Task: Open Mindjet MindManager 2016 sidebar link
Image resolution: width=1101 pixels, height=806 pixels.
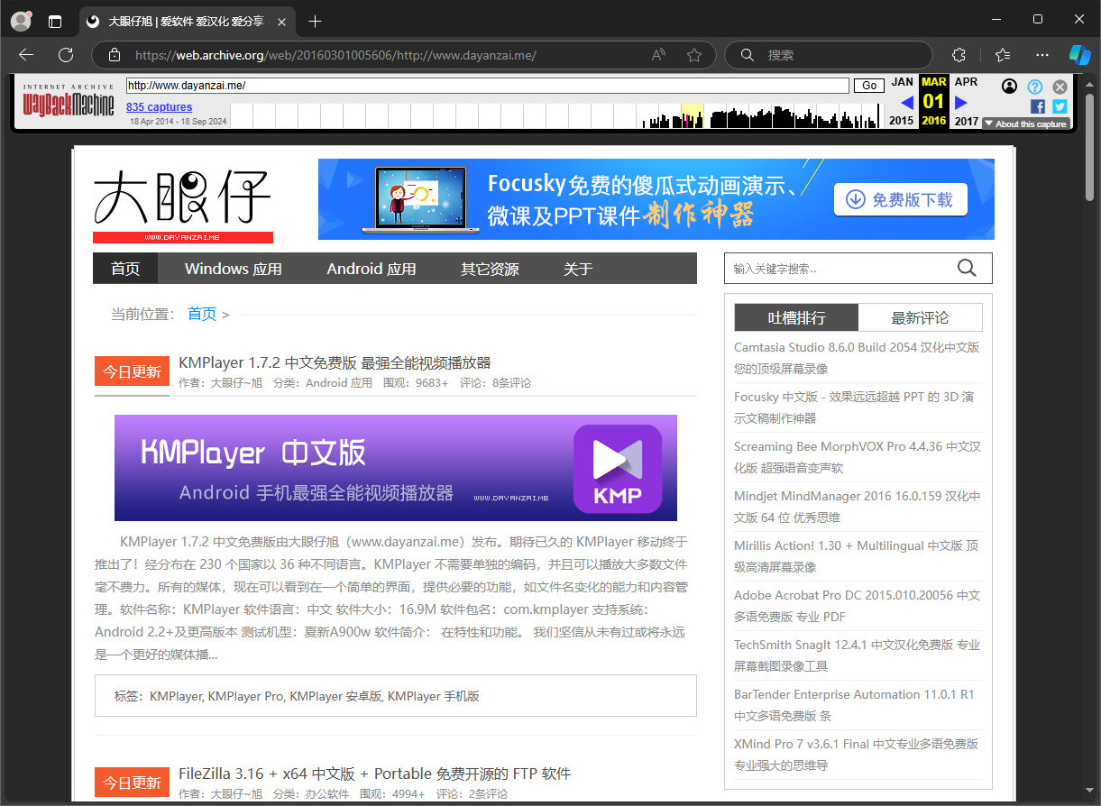Action: (857, 507)
